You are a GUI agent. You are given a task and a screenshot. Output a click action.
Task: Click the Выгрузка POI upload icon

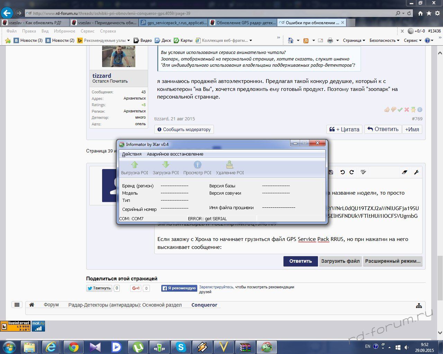(x=135, y=165)
